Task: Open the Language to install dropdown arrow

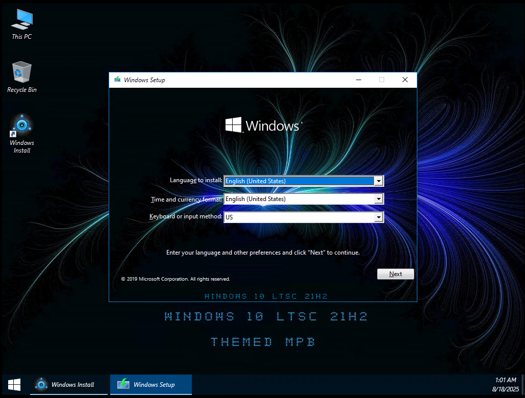Action: coord(379,181)
